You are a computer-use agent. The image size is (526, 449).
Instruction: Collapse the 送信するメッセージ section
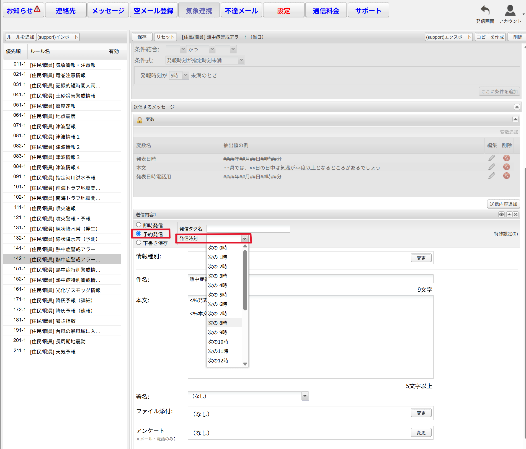[517, 107]
